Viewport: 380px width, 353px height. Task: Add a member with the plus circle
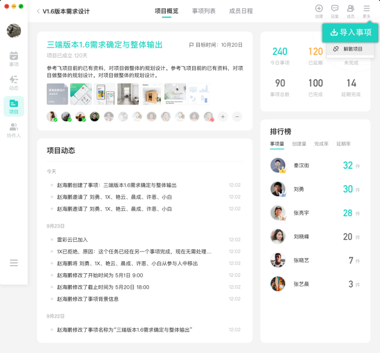pos(223,117)
